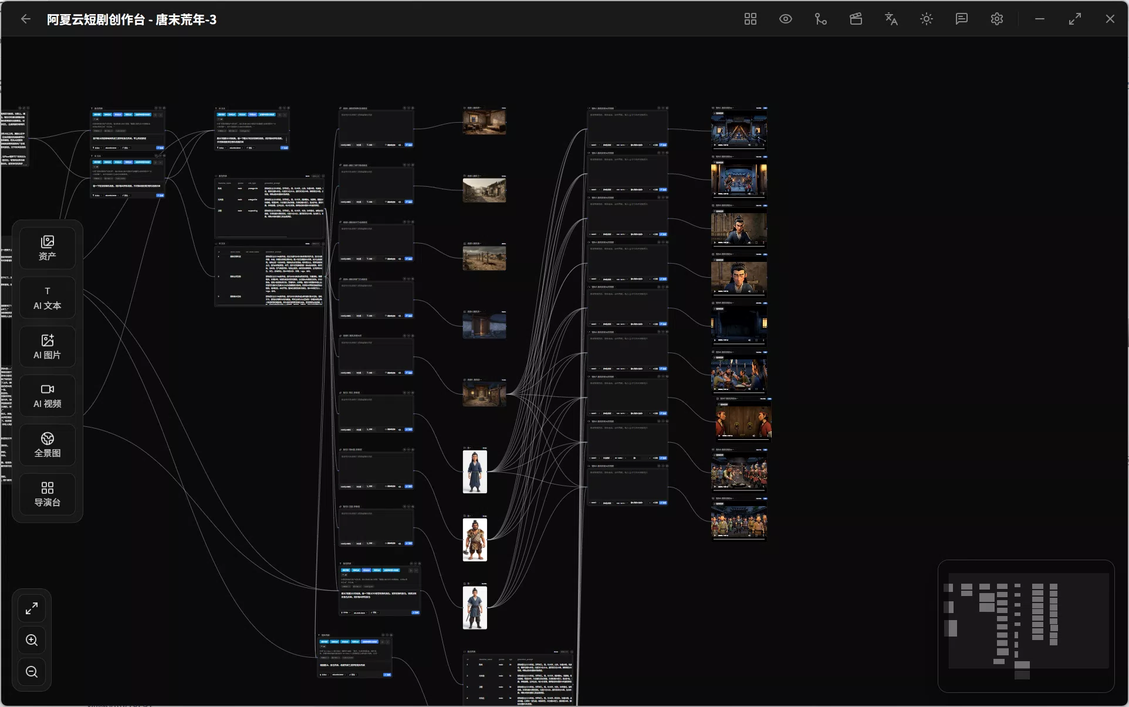Select the 全景图 tool
The image size is (1129, 707).
(48, 445)
